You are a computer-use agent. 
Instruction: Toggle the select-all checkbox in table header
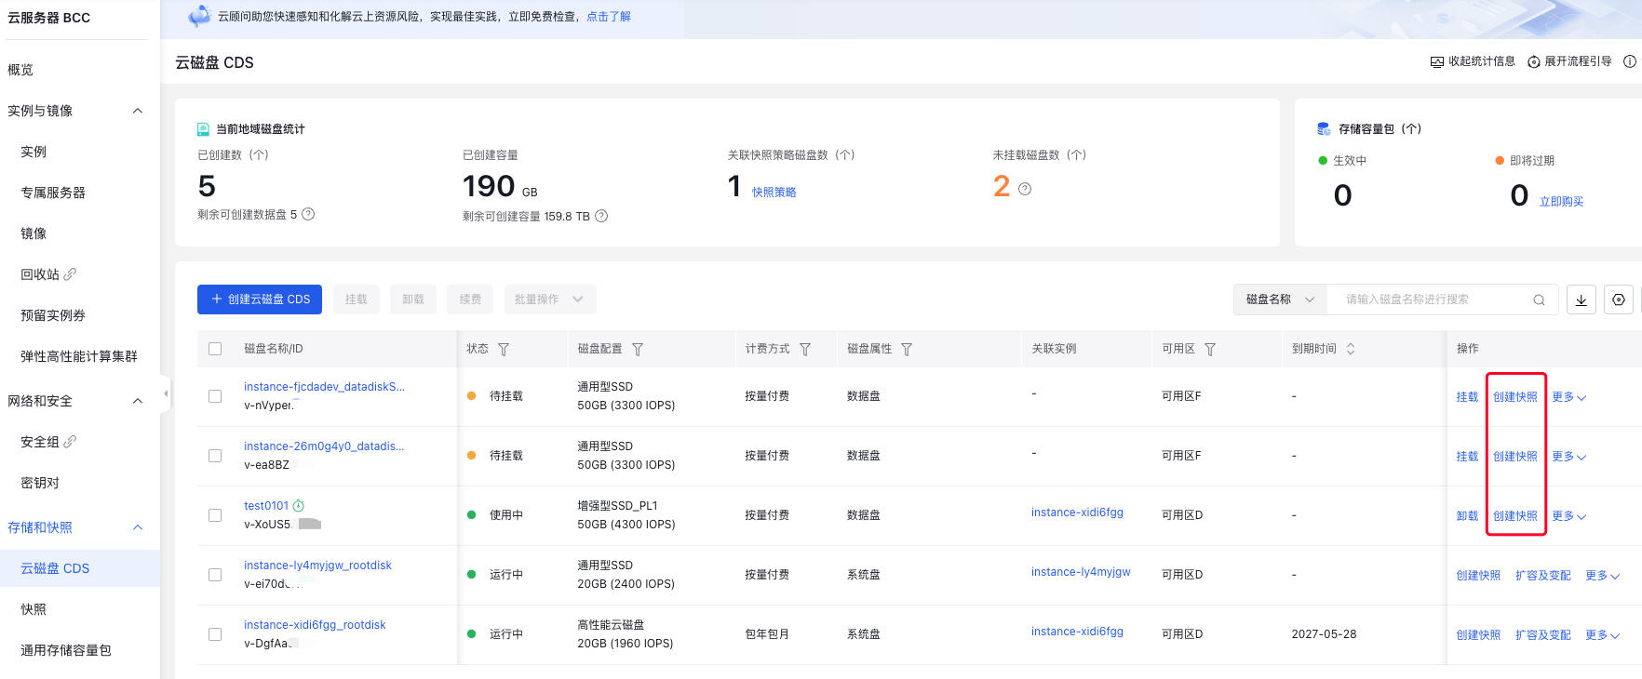pos(215,349)
